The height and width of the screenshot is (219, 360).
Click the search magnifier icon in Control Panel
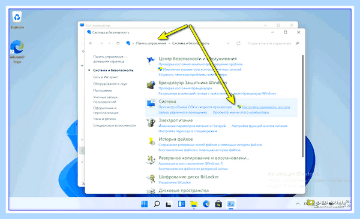[x=298, y=43]
